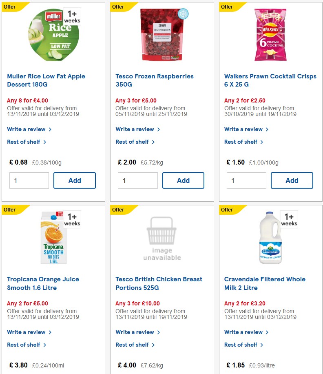Click the snowflake frozen icon on raspberries
The width and height of the screenshot is (323, 374).
(184, 13)
